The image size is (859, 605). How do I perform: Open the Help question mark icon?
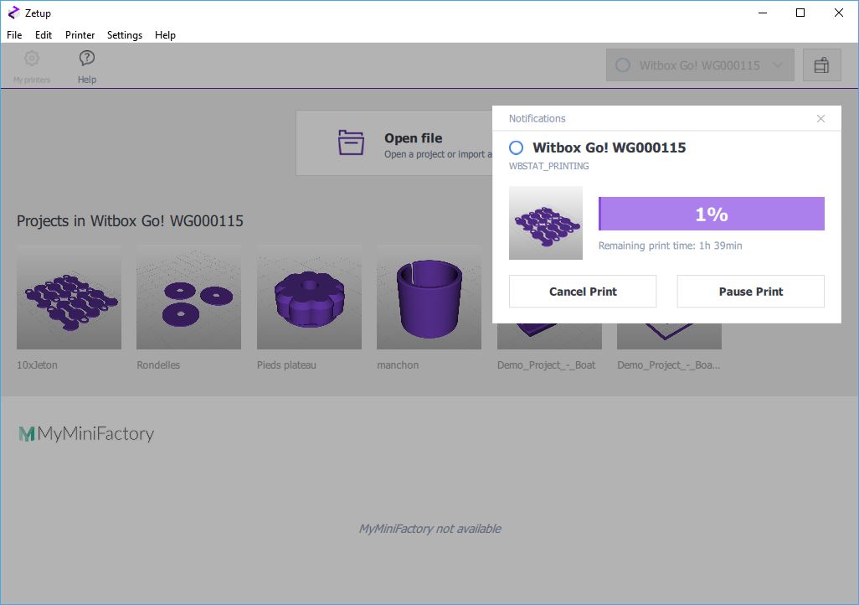tap(87, 59)
